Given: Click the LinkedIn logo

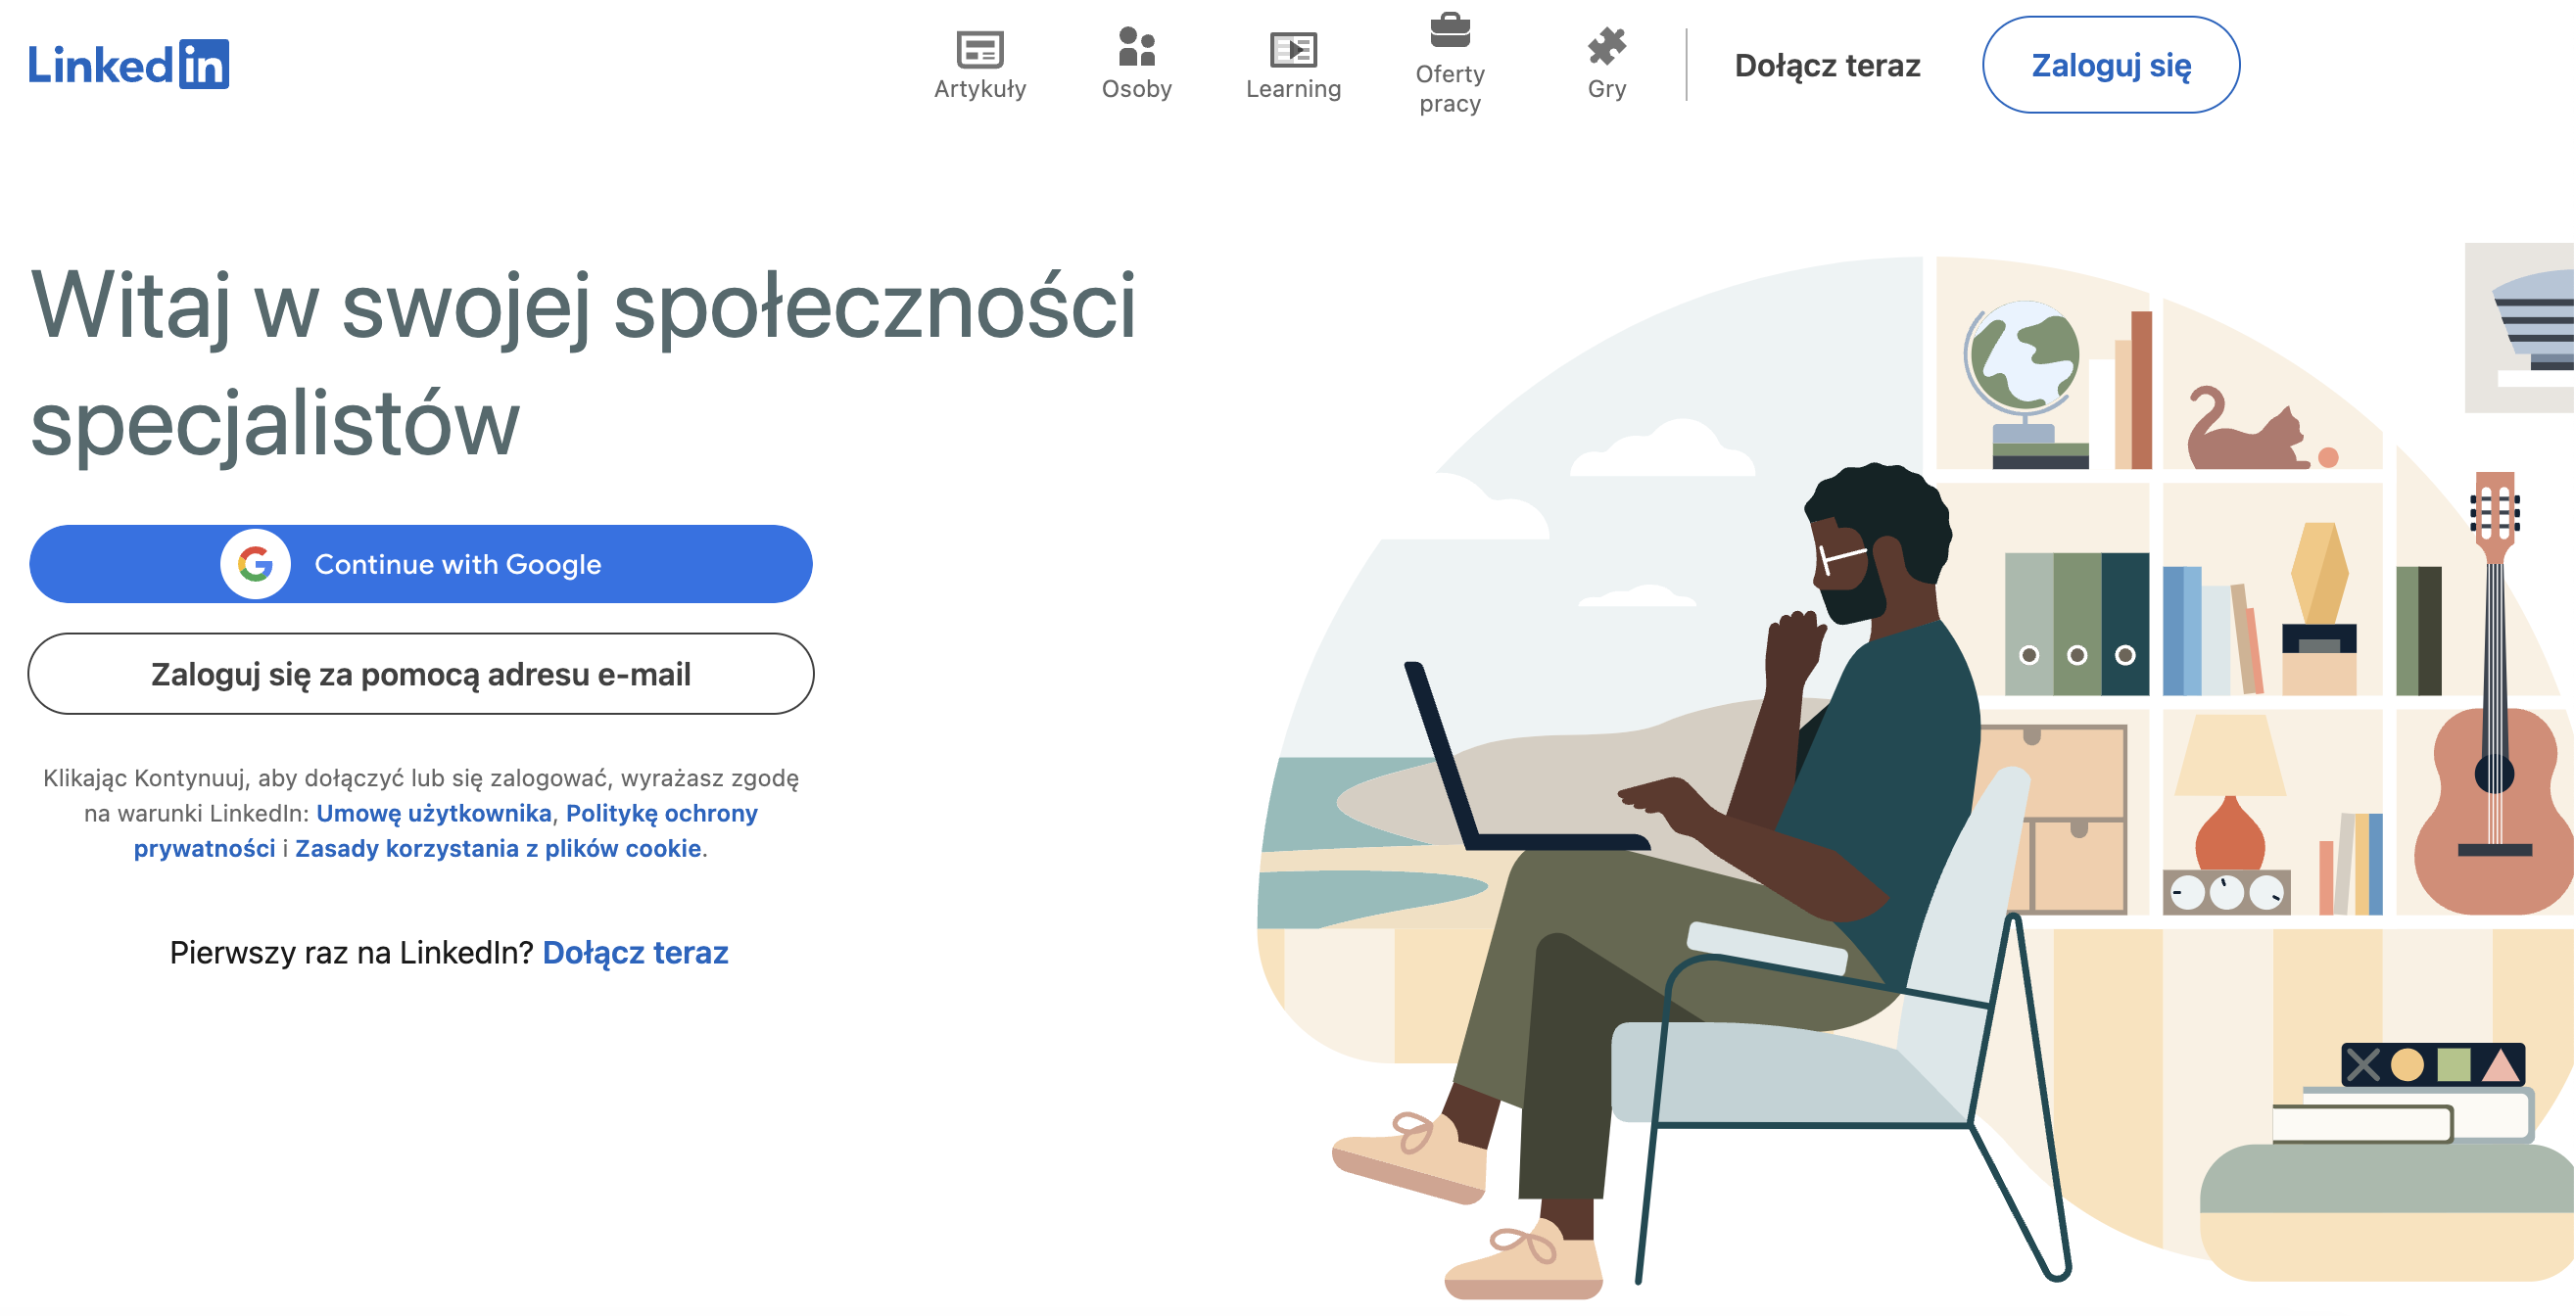Looking at the screenshot, I should tap(129, 64).
